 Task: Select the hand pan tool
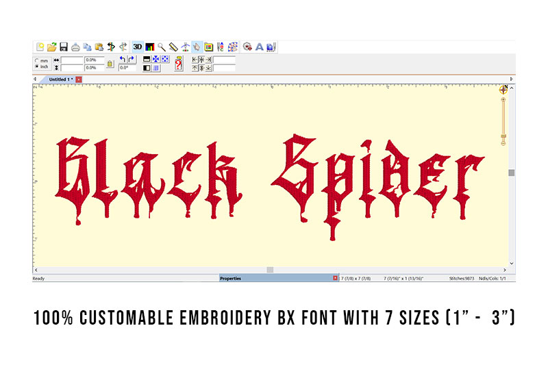coord(197,47)
